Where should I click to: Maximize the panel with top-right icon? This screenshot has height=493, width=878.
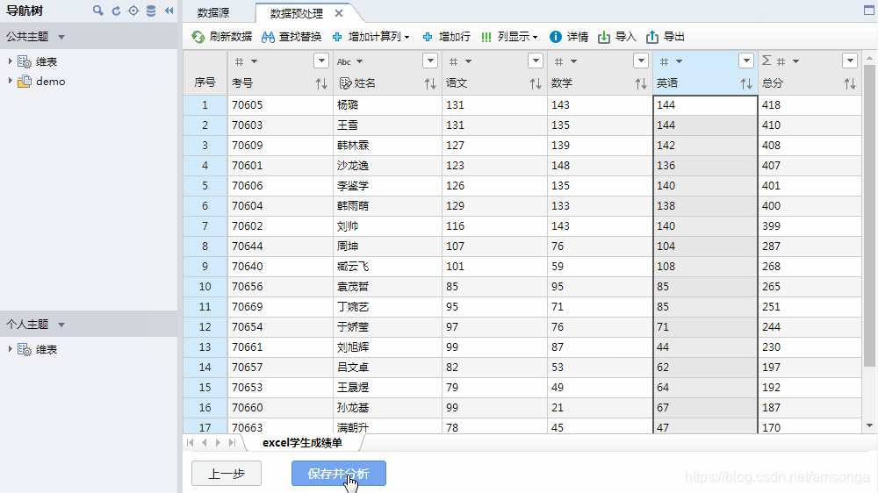pyautogui.click(x=869, y=10)
